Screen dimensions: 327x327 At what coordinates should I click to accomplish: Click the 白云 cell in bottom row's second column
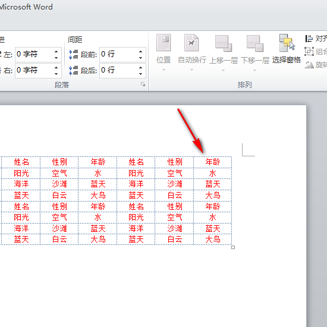click(x=59, y=239)
